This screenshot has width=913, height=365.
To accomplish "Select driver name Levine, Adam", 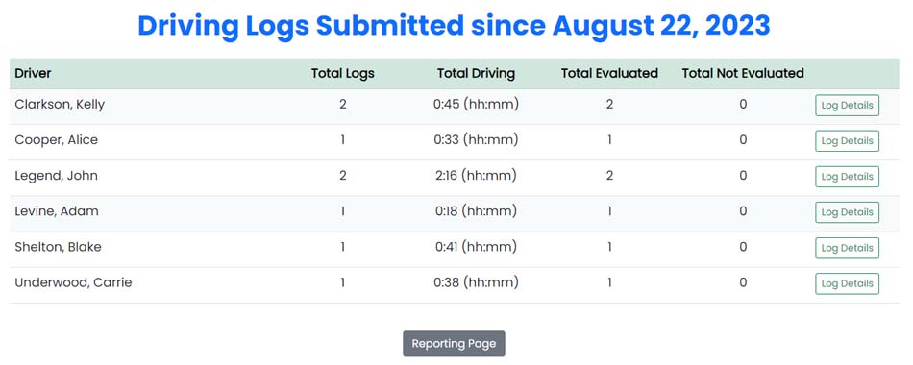I will [x=57, y=211].
